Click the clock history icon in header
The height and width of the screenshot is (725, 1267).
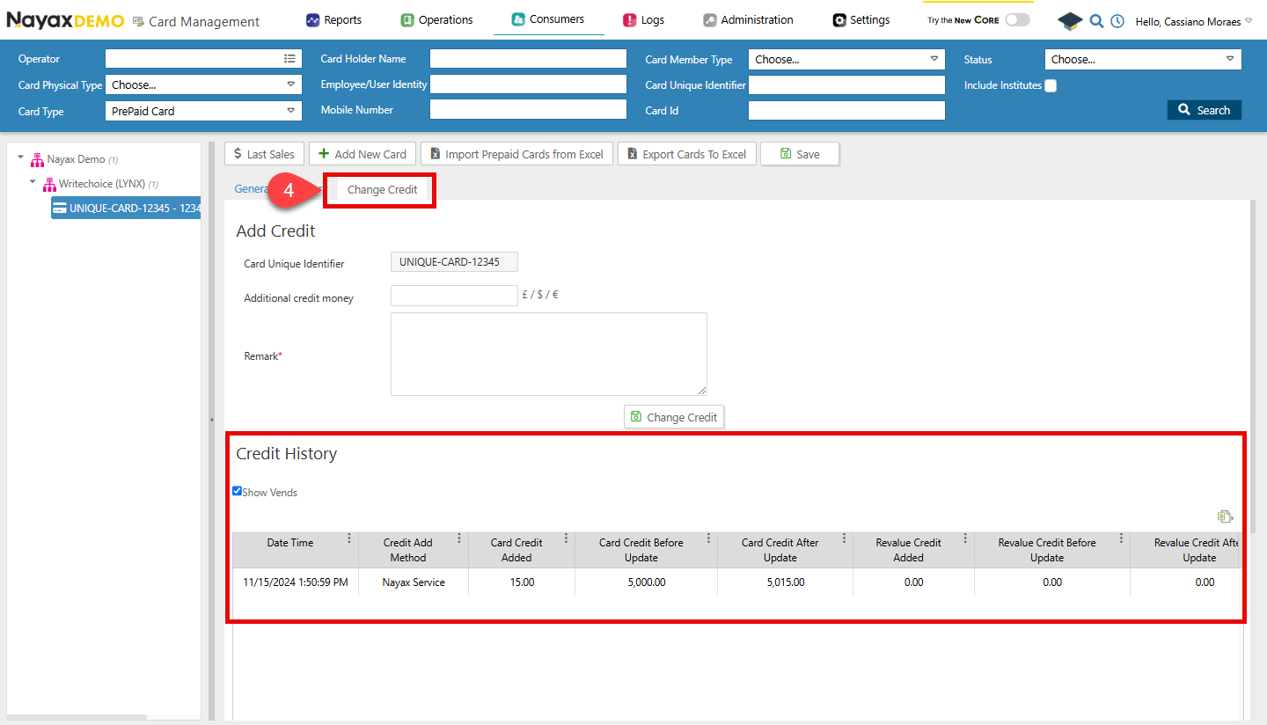coord(1117,21)
